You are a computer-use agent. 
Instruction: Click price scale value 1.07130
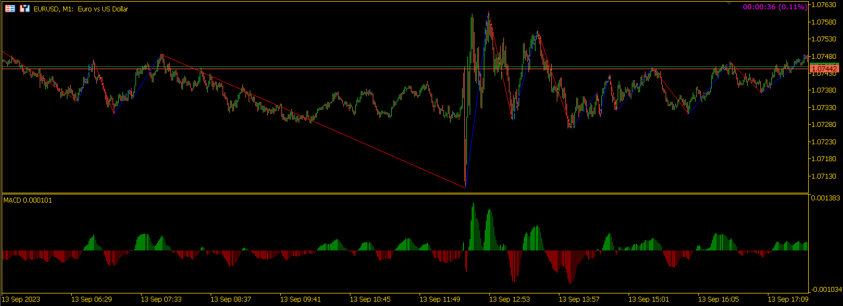(824, 176)
